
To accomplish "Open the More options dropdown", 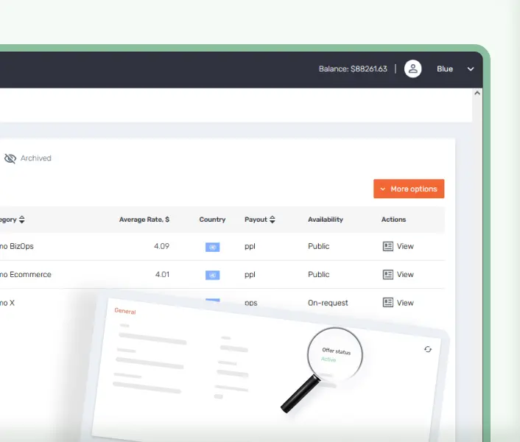I will pyautogui.click(x=409, y=189).
